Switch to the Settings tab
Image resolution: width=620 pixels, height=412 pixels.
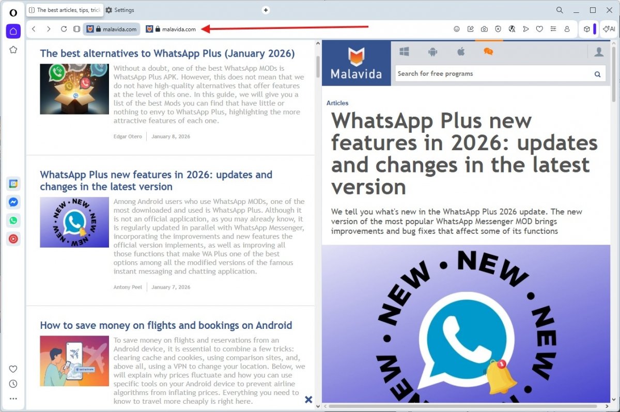tap(120, 10)
